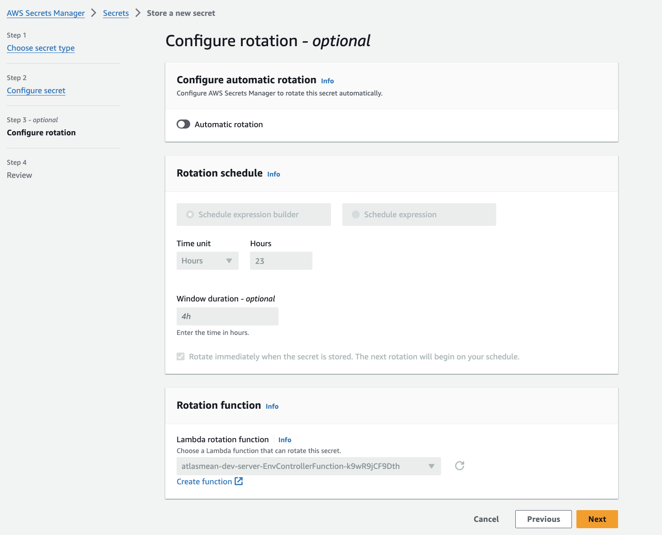Select the Schedule expression builder radio option
Viewport: 662px width, 535px height.
click(x=191, y=215)
